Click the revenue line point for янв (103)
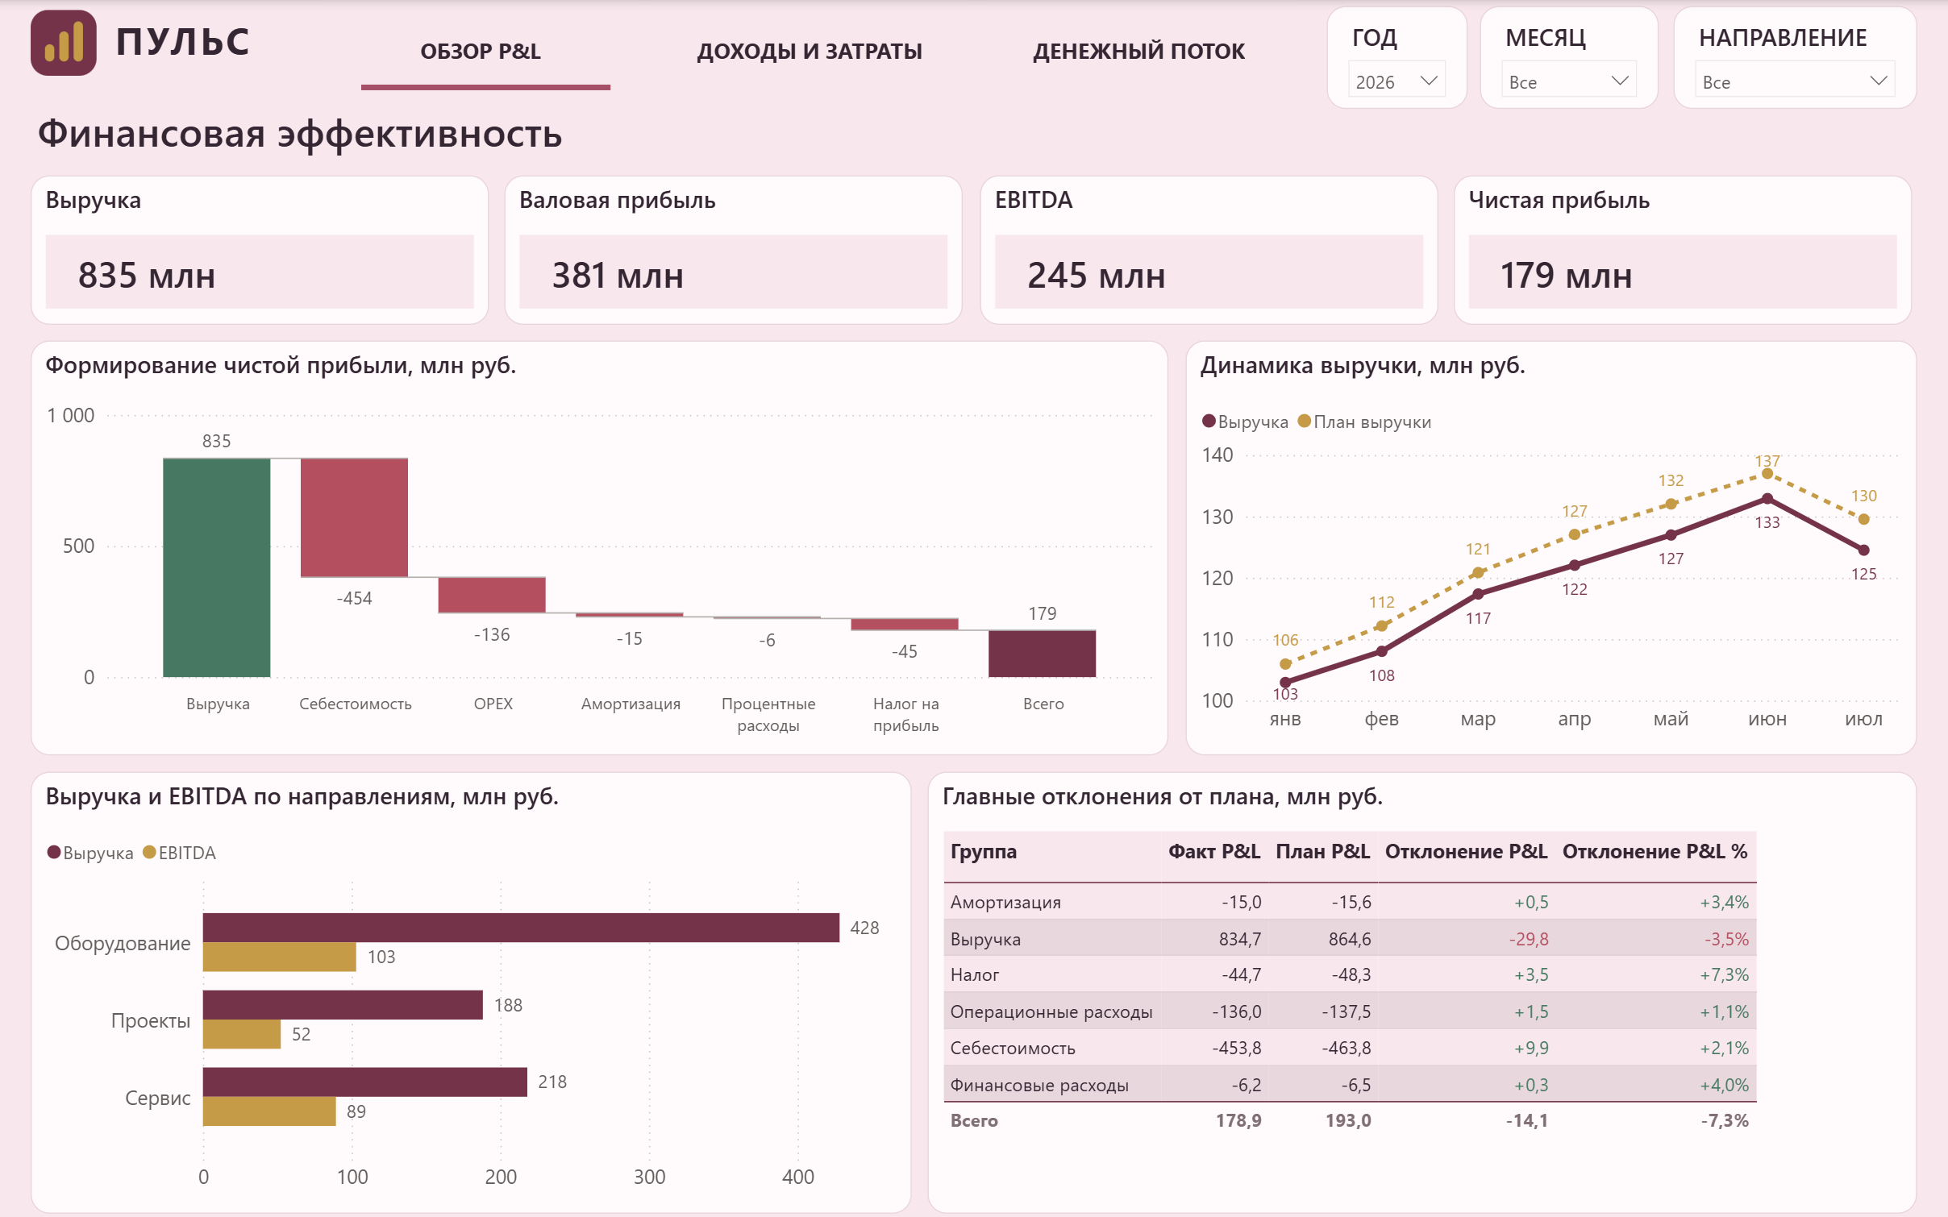 pyautogui.click(x=1285, y=683)
